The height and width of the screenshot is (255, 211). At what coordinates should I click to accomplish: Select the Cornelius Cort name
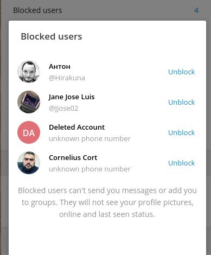coord(73,158)
